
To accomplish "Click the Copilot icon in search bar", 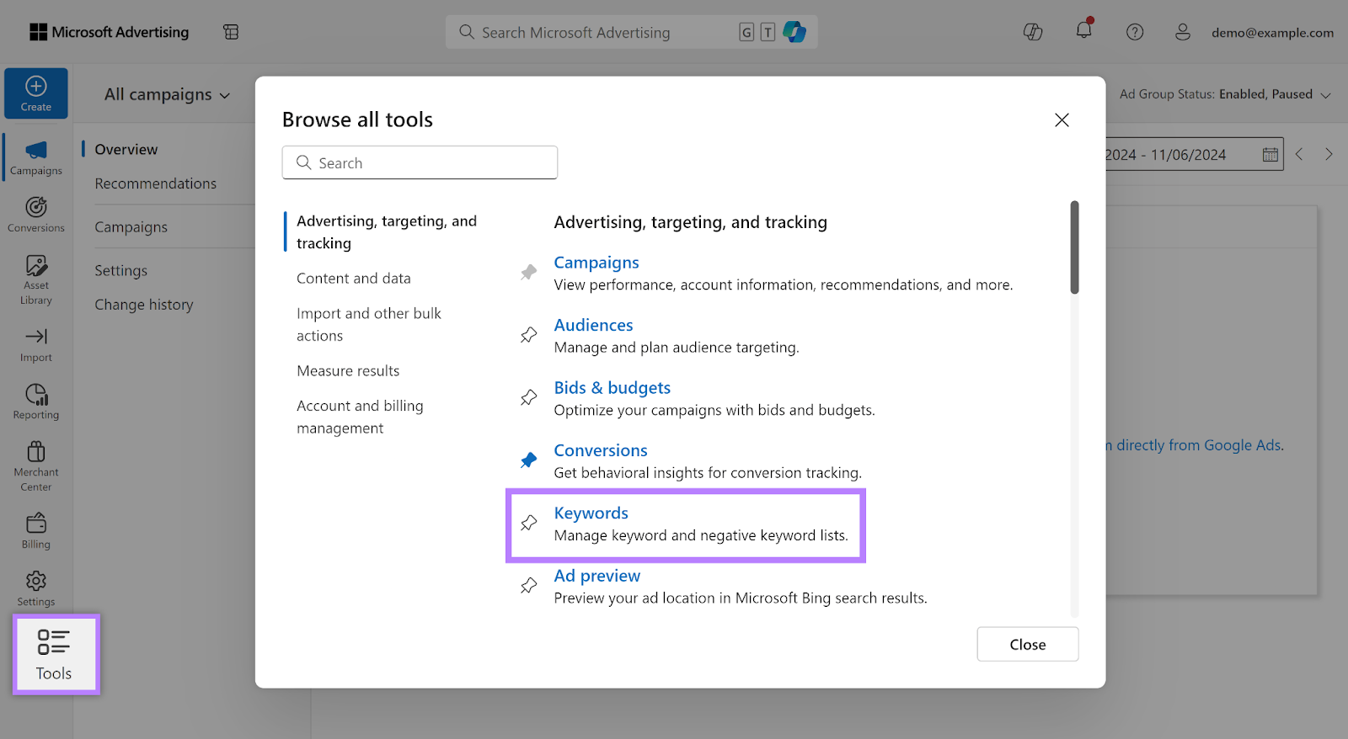I will pos(794,32).
